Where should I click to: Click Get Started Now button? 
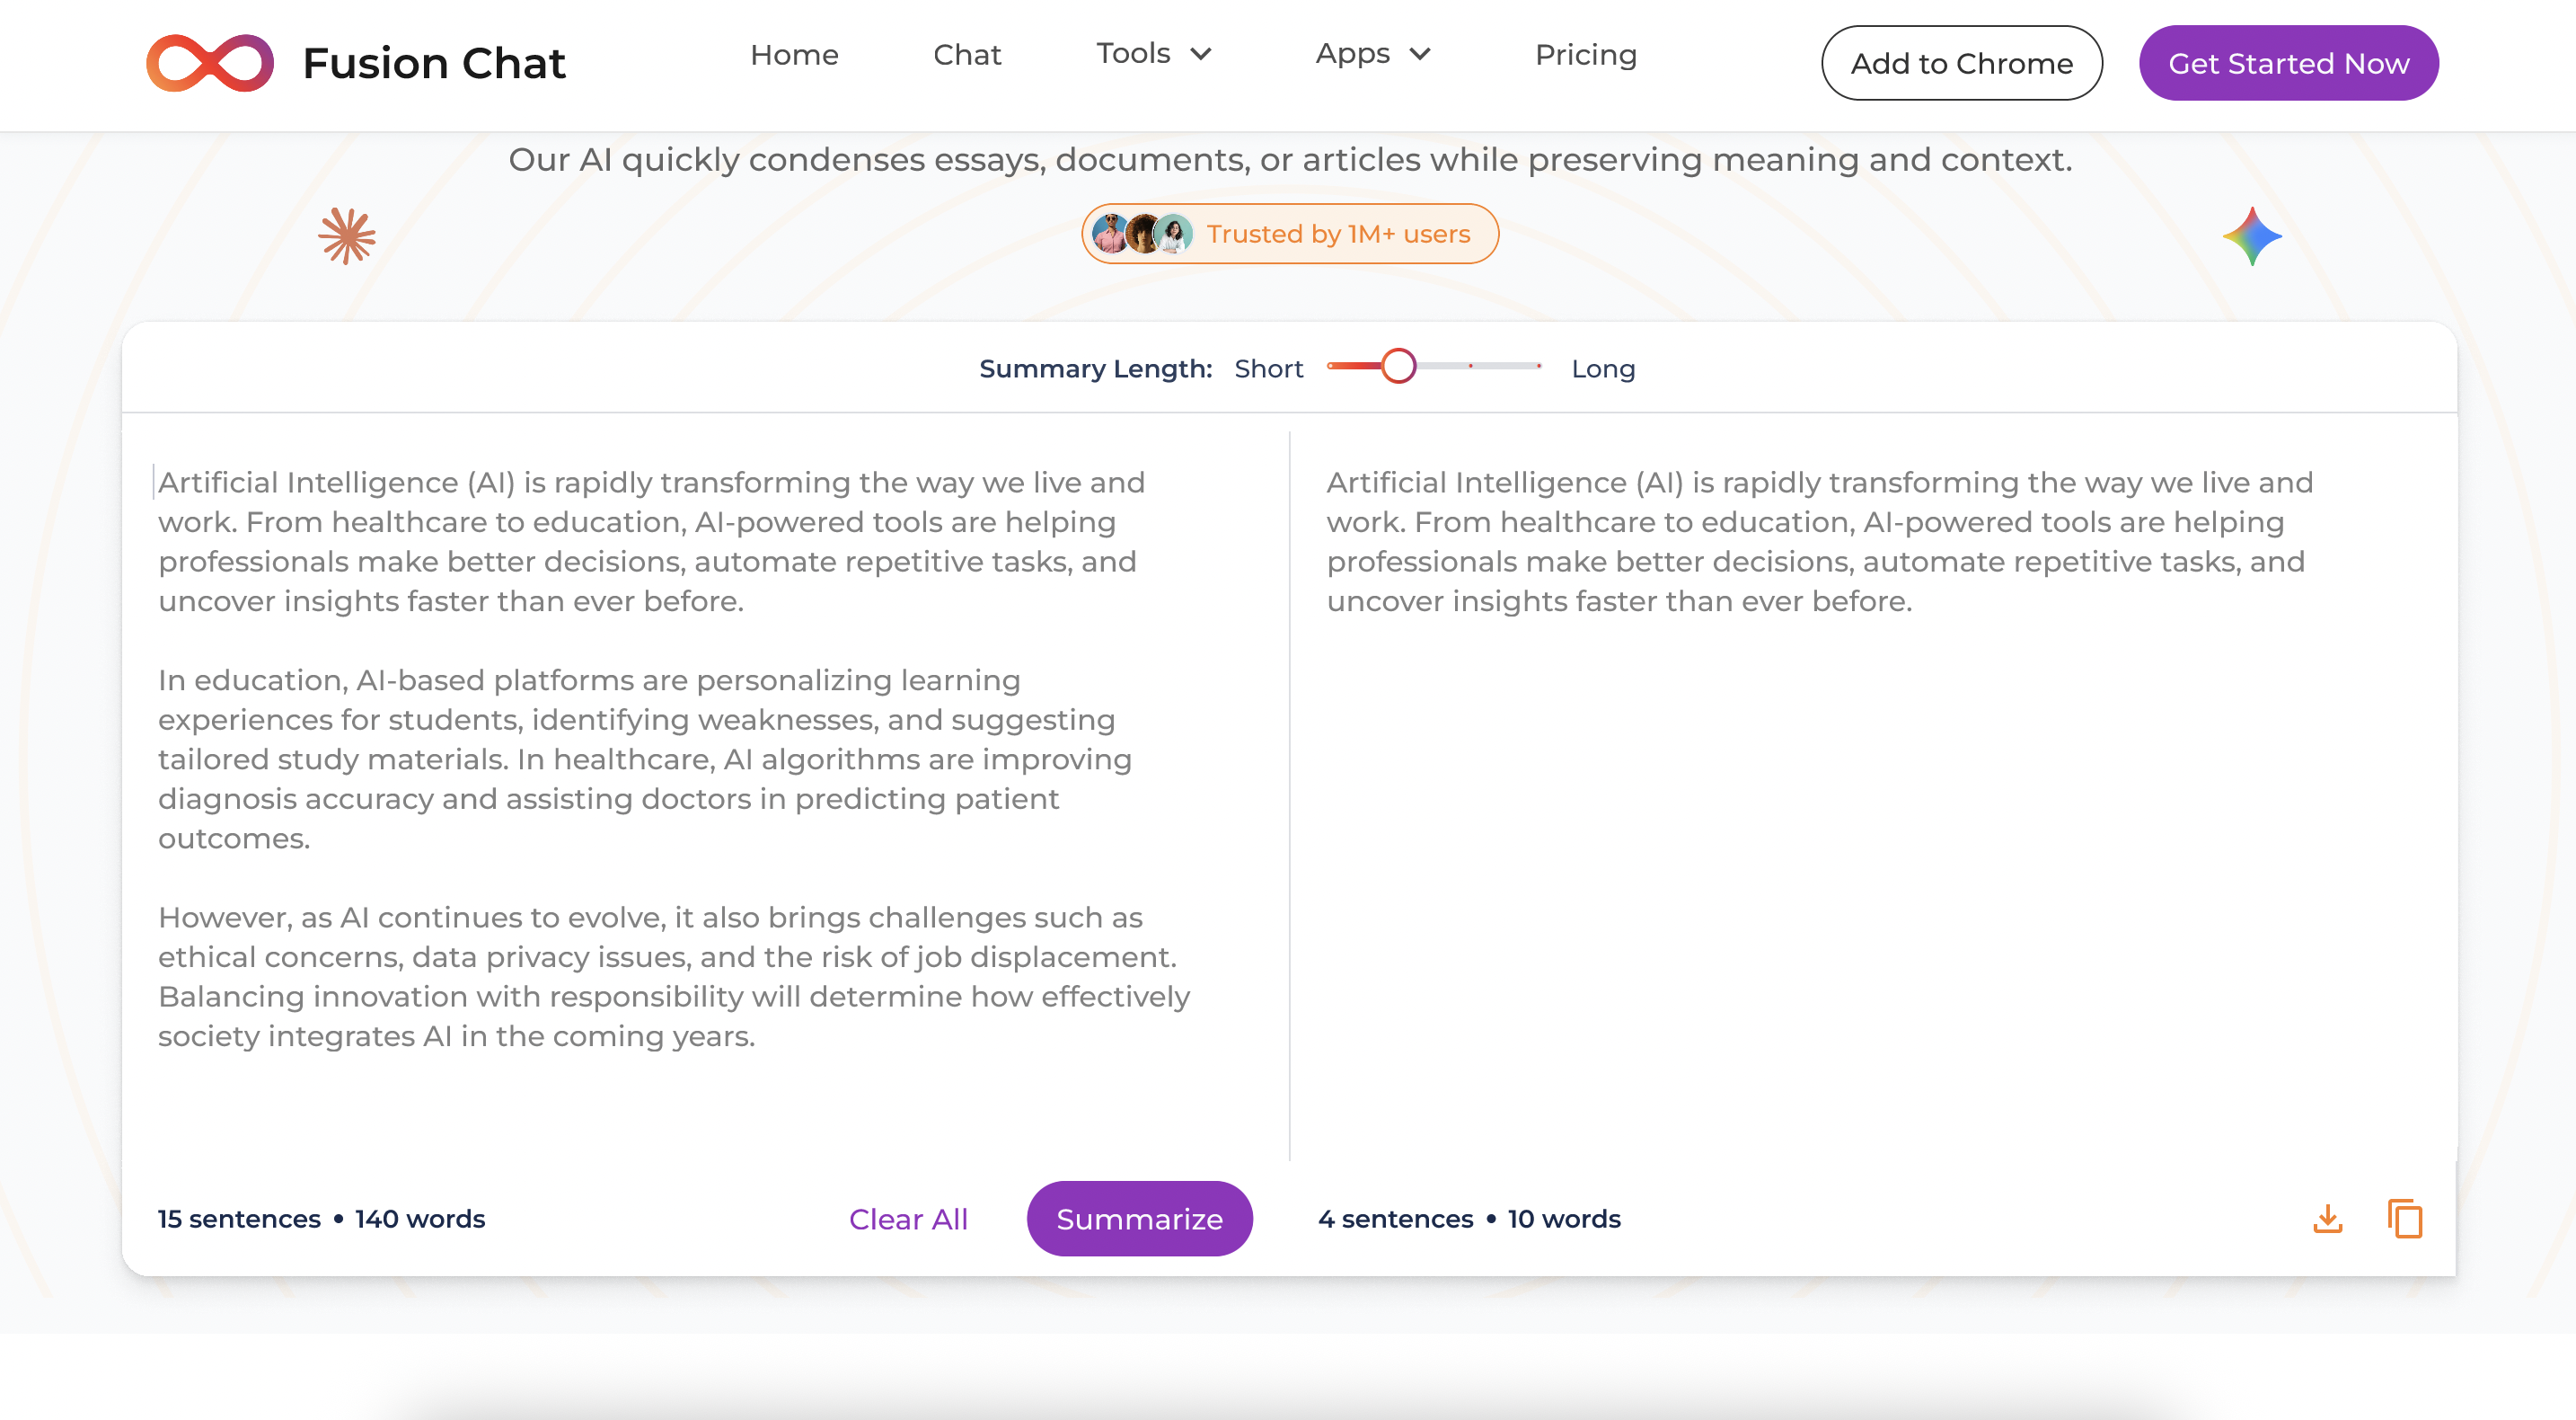pyautogui.click(x=2288, y=63)
